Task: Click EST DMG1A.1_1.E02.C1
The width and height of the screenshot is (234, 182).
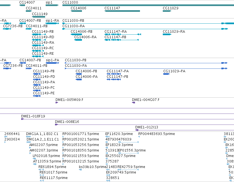Action: [29, 136]
